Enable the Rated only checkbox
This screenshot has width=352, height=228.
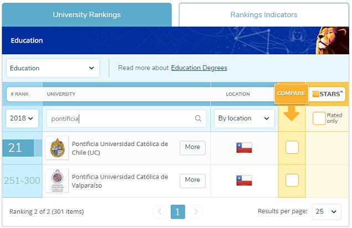click(x=319, y=118)
